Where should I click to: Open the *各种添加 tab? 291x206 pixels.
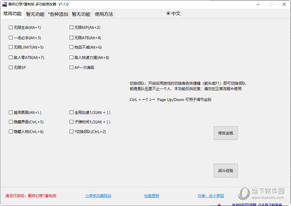(58, 14)
